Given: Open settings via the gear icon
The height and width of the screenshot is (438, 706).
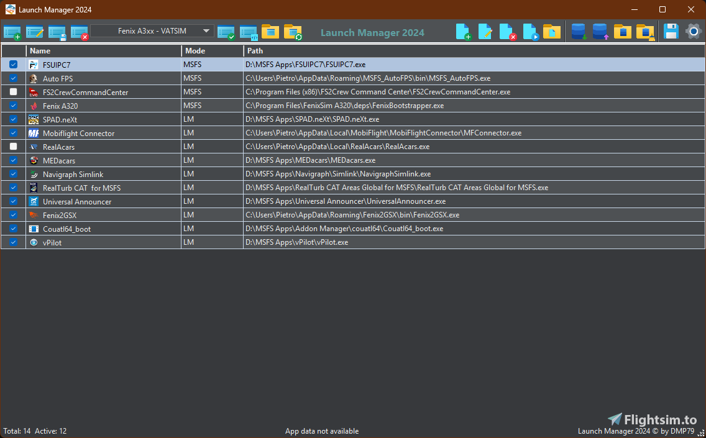Looking at the screenshot, I should pos(694,32).
